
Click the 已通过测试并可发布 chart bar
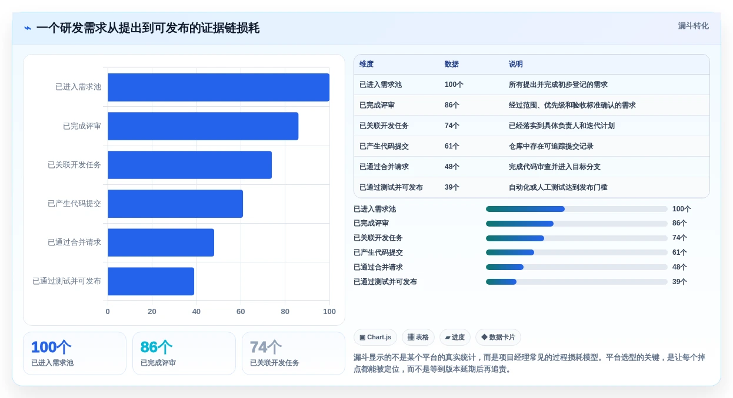coord(151,281)
